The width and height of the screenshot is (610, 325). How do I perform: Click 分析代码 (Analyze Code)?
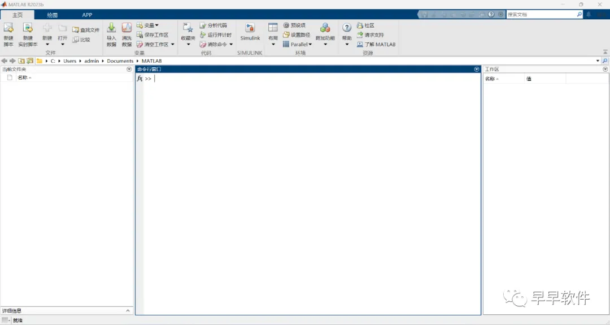click(x=213, y=25)
